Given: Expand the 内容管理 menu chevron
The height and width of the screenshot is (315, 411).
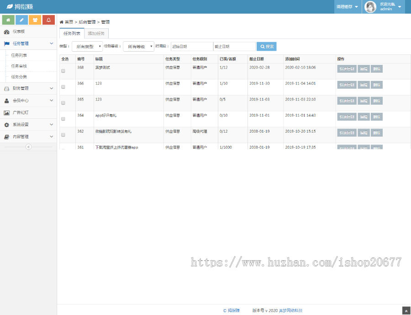Looking at the screenshot, I should (52, 137).
